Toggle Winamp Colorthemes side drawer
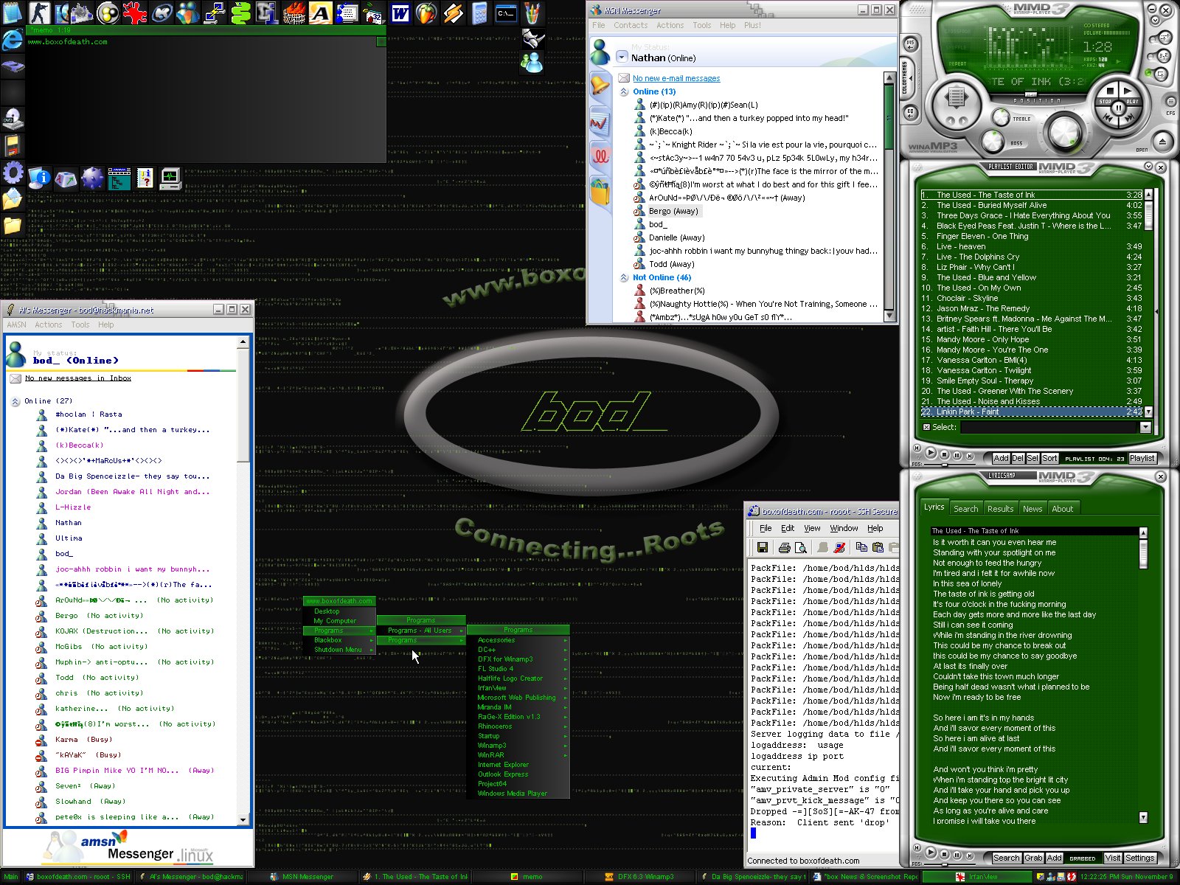The image size is (1180, 885). [906, 78]
